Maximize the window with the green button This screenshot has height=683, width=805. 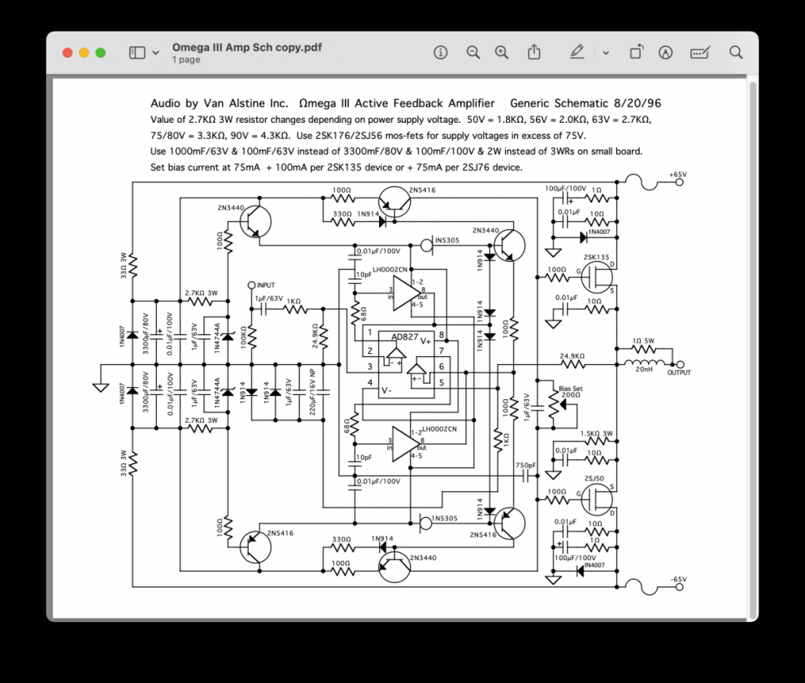click(x=101, y=52)
